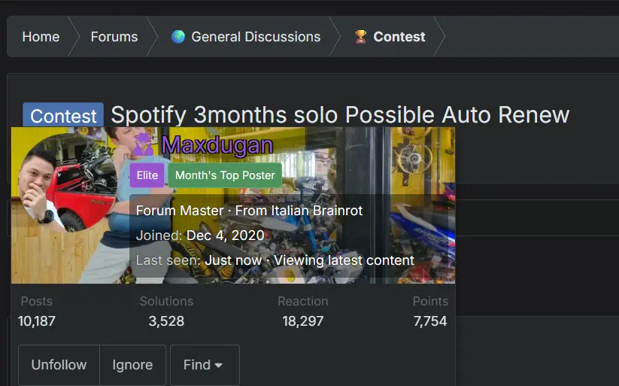Open Maxdugan's username profile link
619x386 pixels.
point(217,145)
